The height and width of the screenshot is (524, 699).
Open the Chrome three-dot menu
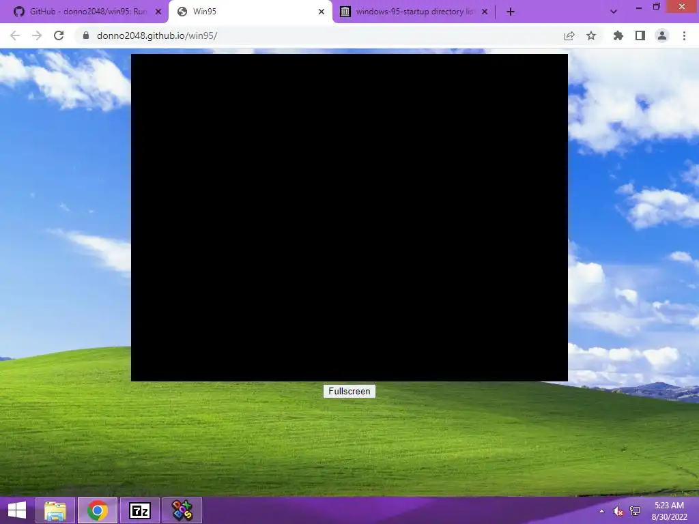click(684, 35)
